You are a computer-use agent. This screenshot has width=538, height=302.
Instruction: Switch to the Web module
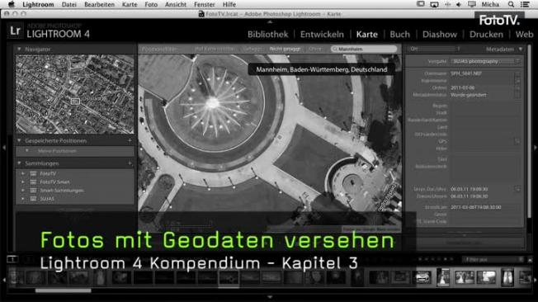click(524, 35)
